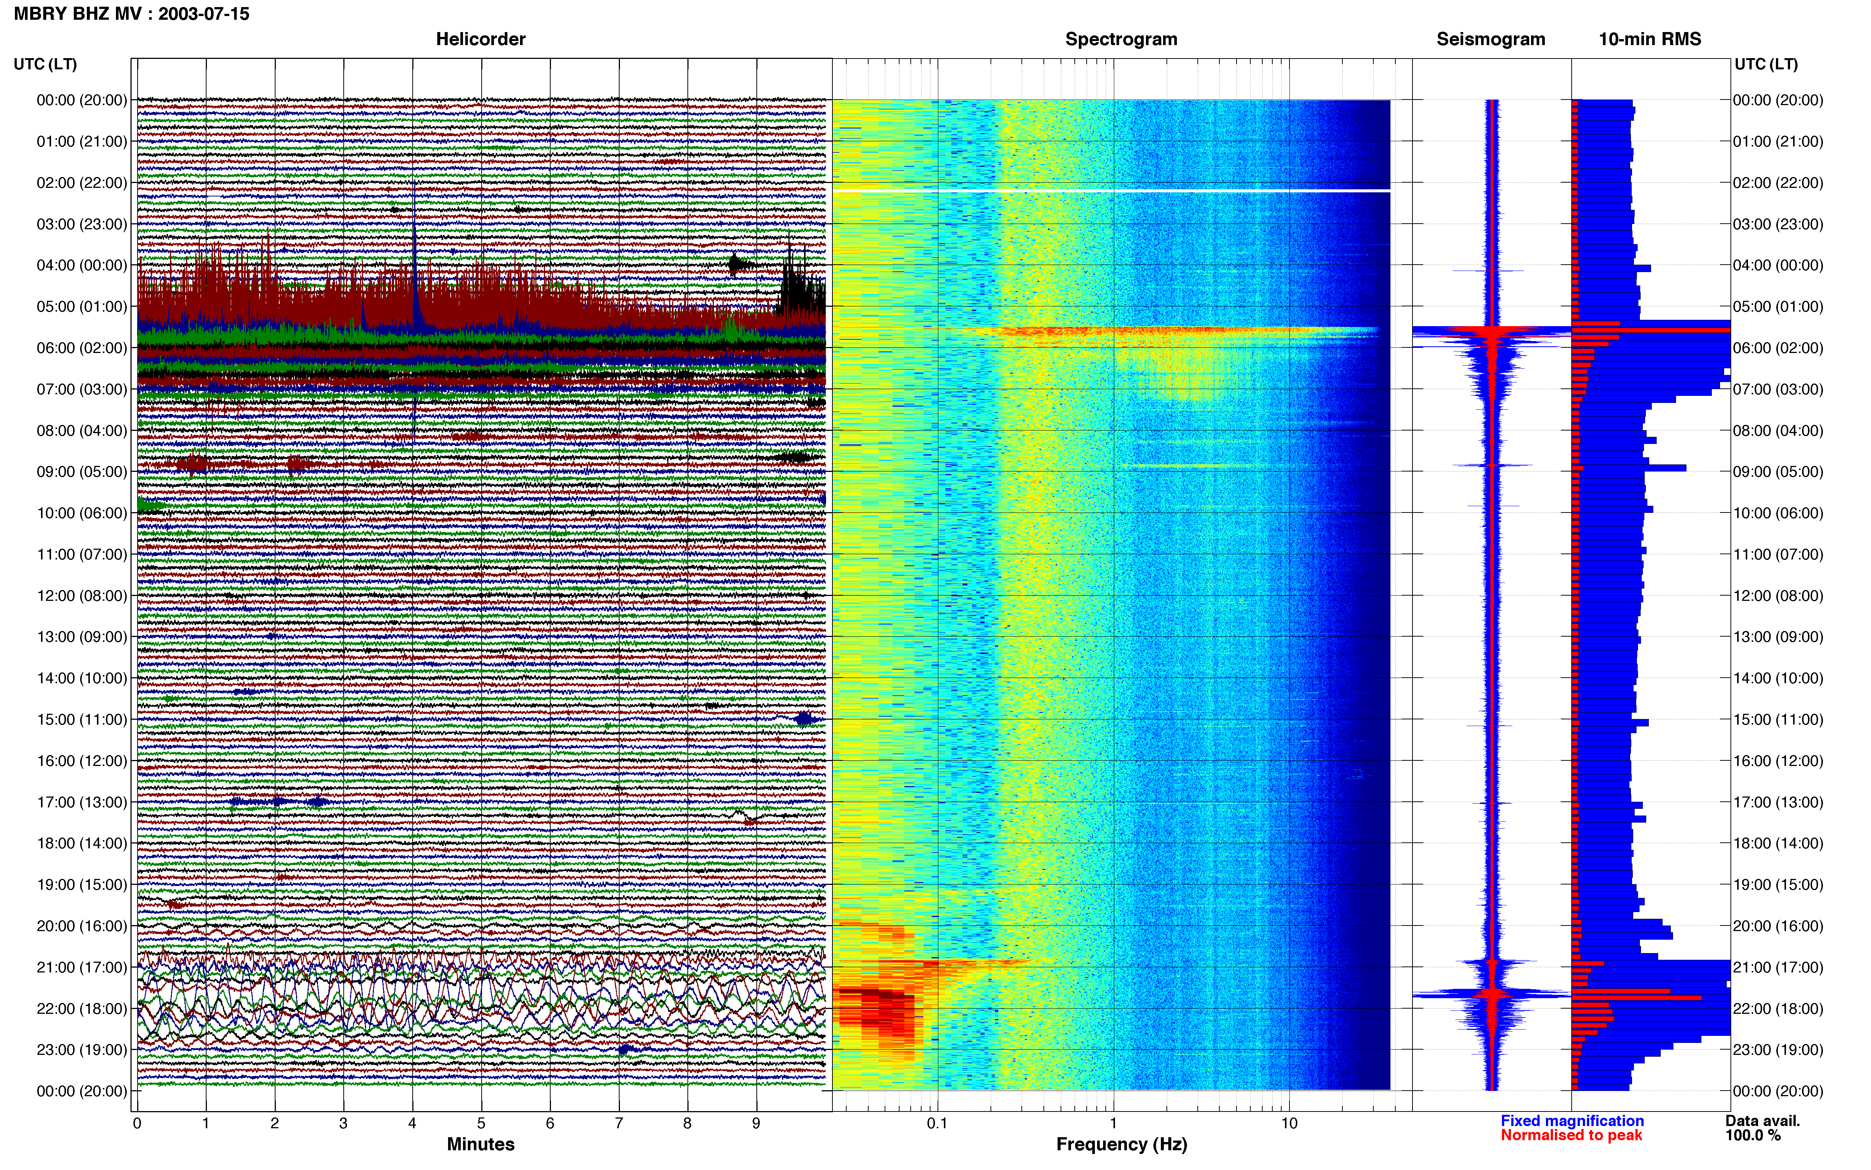Click minute tick label 9 on helicorder axis
Screen dimensions: 1871x1170
point(756,1123)
